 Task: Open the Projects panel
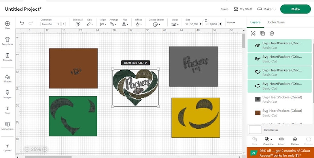[x=8, y=57]
